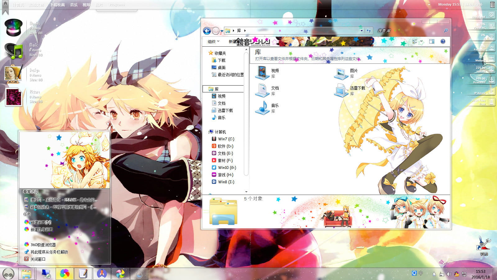Image resolution: width=497 pixels, height=280 pixels.
Task: Open 素材 (F:) drive
Action: [x=222, y=161]
